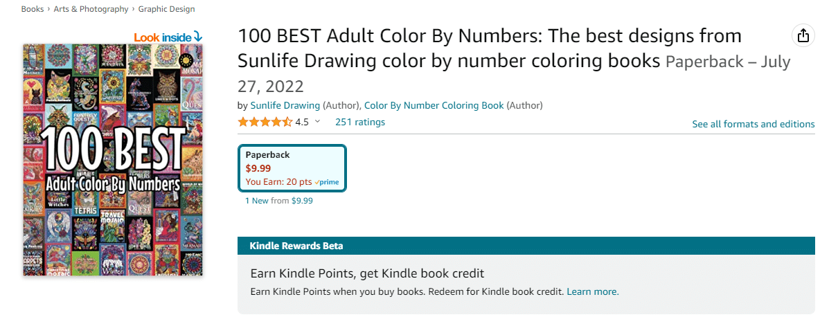Open the 251 ratings link
The image size is (838, 317).
coord(360,123)
